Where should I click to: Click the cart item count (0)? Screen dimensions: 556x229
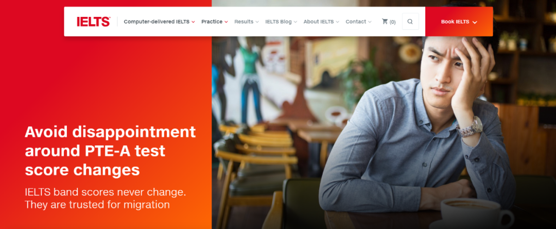(x=392, y=22)
